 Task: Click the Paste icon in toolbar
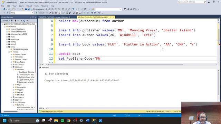coord(69,9)
